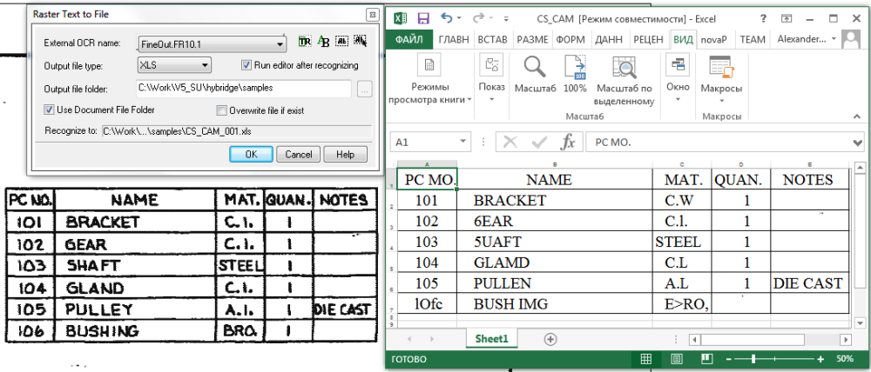This screenshot has width=871, height=372.
Task: Add a new sheet with plus icon
Action: [550, 339]
